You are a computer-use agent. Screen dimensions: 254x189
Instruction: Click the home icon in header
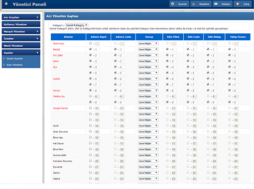(6, 3)
